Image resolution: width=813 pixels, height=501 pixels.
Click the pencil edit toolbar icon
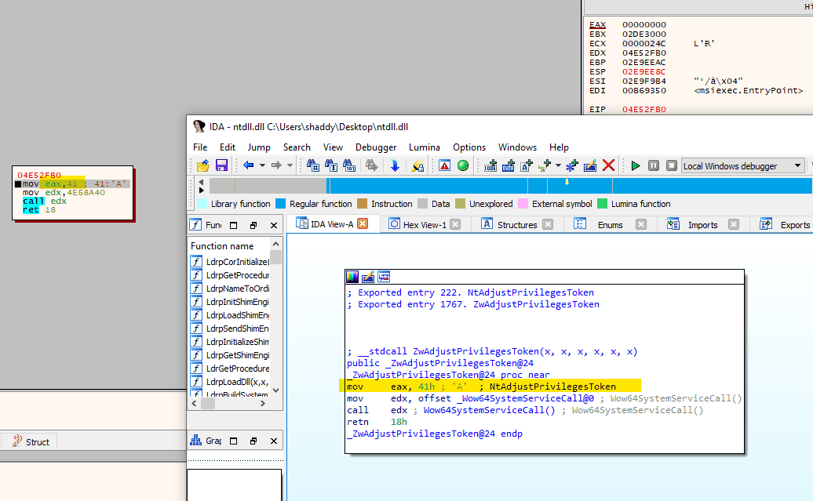pyautogui.click(x=590, y=165)
